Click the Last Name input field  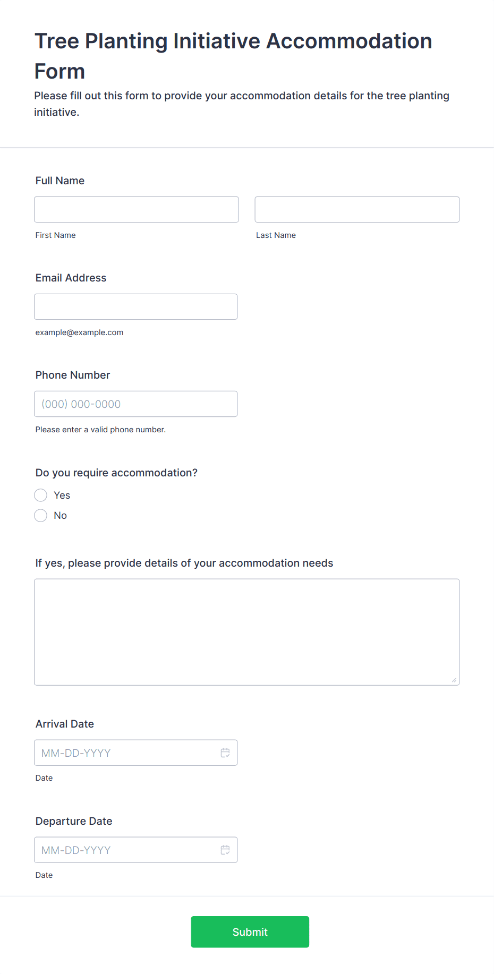(x=357, y=210)
